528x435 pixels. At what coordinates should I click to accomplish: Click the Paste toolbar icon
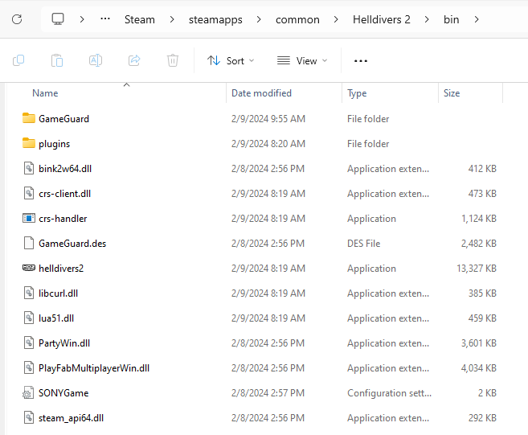tap(57, 60)
